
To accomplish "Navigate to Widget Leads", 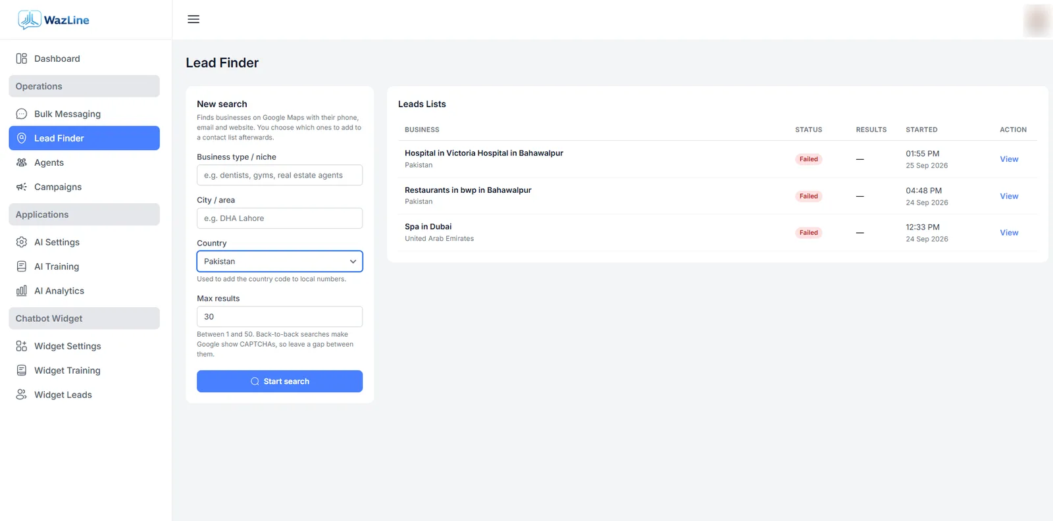I will click(84, 395).
